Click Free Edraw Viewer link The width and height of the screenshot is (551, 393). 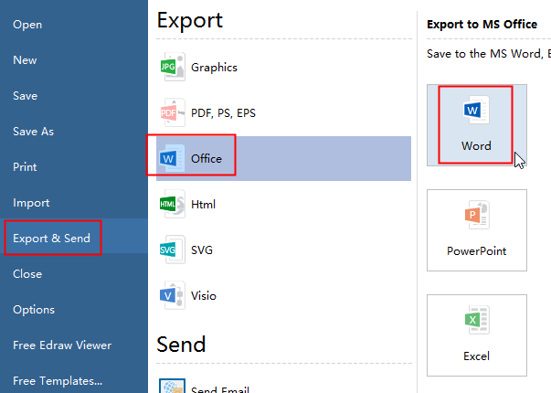62,345
